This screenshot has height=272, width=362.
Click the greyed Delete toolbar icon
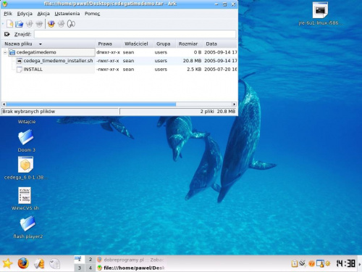[62, 24]
